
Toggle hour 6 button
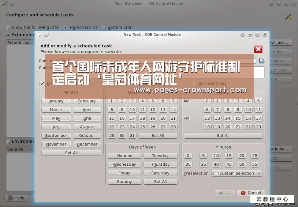point(207,110)
